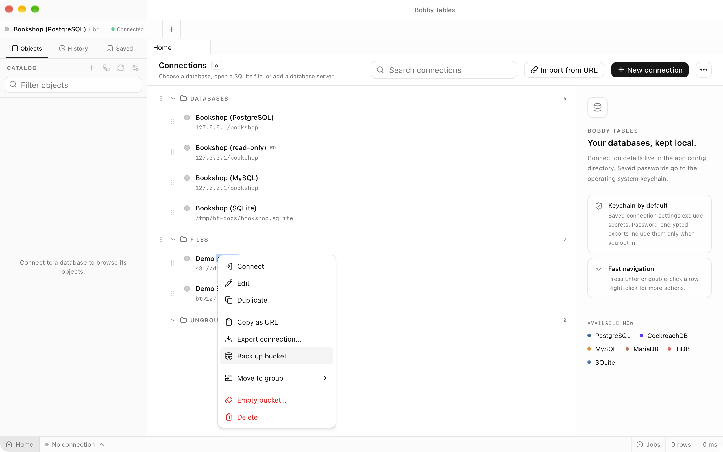Click status dot of Bookshop (MySQL)
The height and width of the screenshot is (452, 723).
tap(187, 178)
